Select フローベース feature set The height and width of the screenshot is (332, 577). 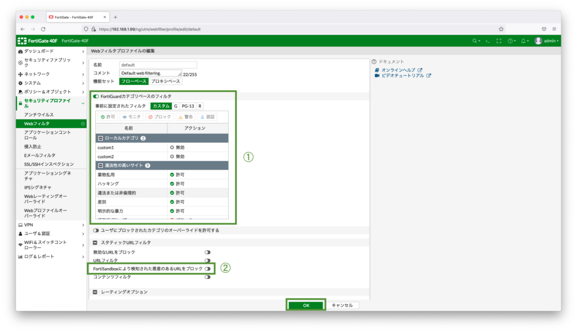(134, 81)
